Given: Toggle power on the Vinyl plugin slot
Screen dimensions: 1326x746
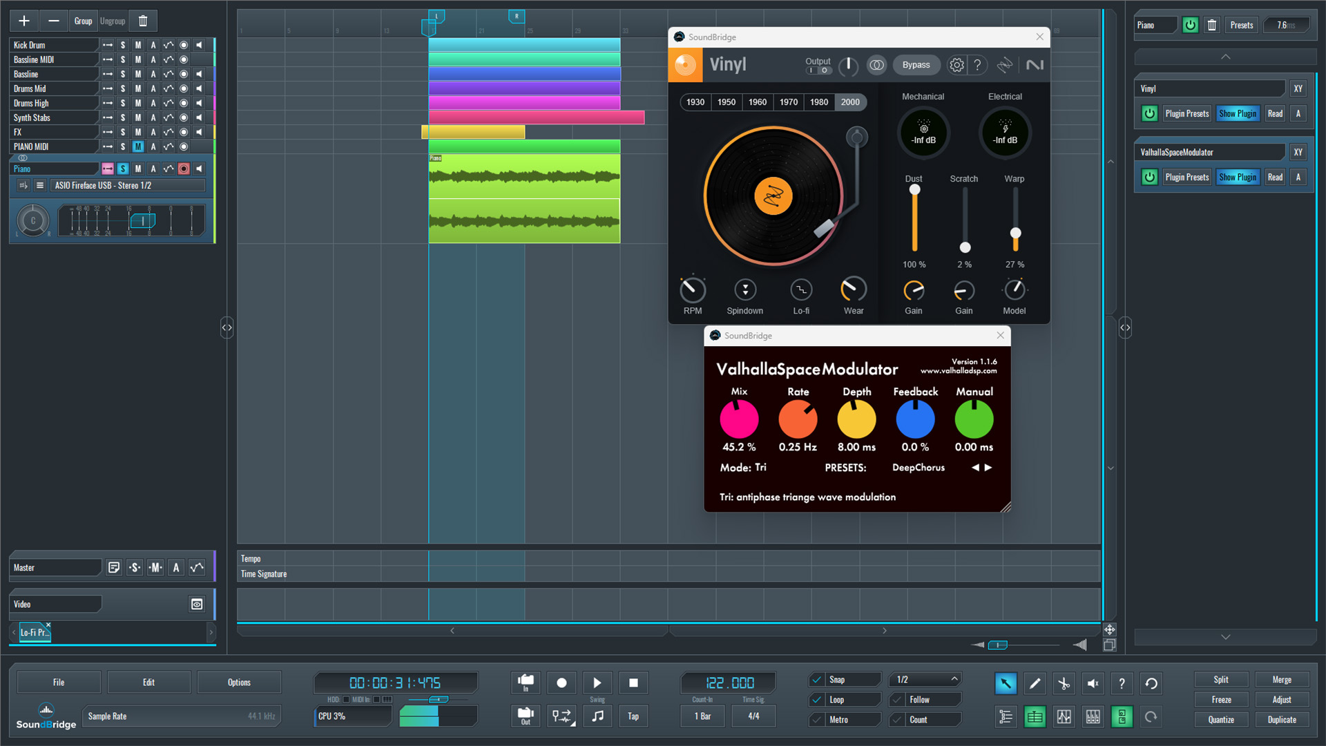Looking at the screenshot, I should pyautogui.click(x=1150, y=113).
